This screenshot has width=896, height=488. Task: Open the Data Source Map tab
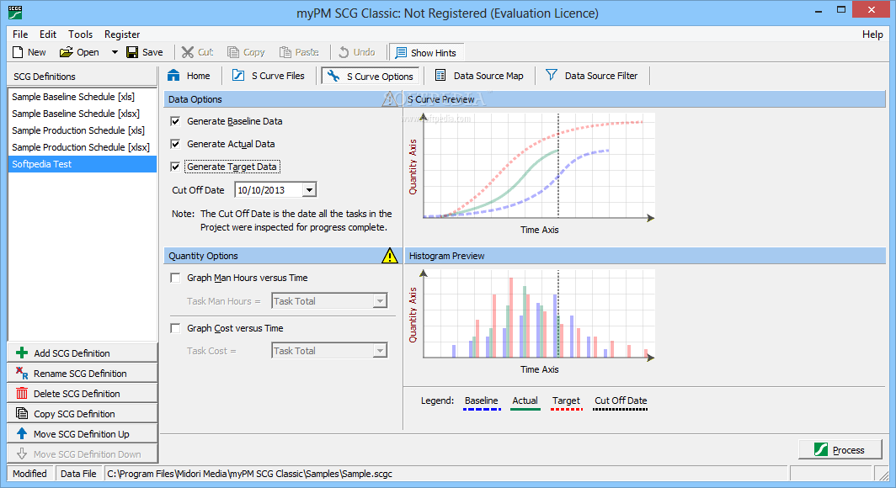pyautogui.click(x=479, y=76)
